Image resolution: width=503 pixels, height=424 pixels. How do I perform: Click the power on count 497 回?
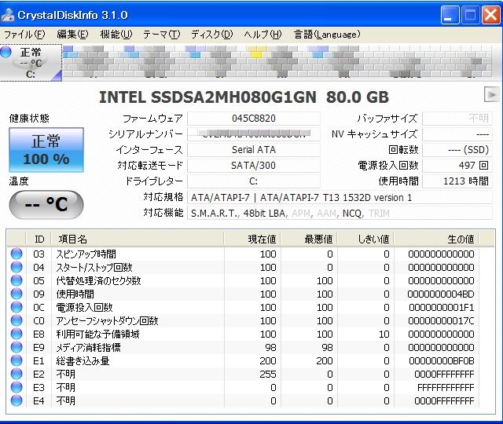457,166
